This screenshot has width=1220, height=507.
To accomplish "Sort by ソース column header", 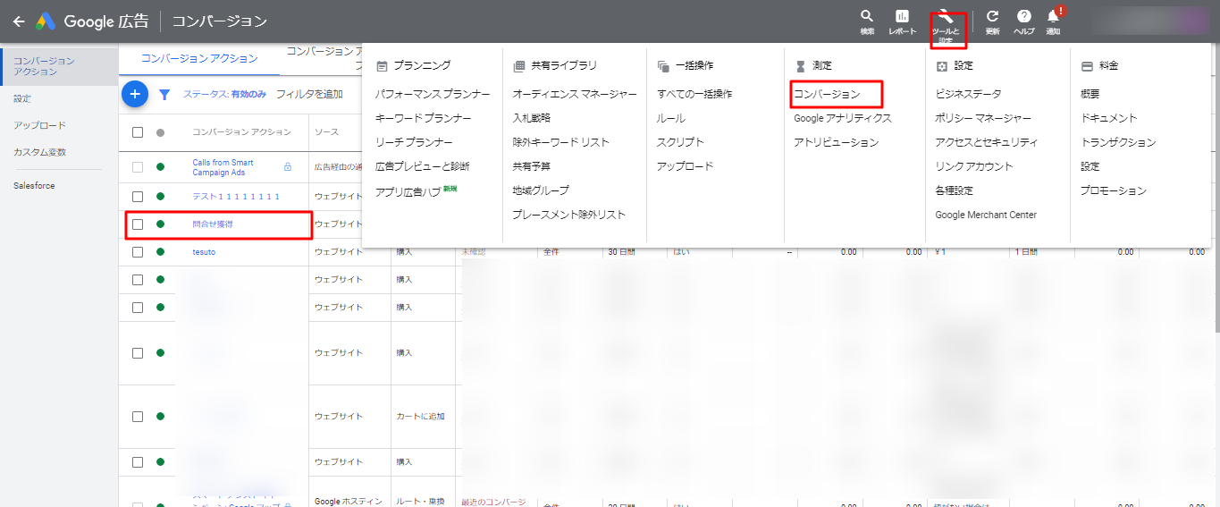I will pyautogui.click(x=325, y=132).
